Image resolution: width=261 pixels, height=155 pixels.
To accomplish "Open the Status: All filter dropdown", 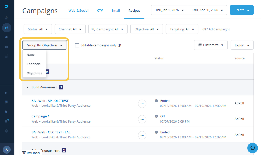I will pyautogui.click(x=38, y=29).
